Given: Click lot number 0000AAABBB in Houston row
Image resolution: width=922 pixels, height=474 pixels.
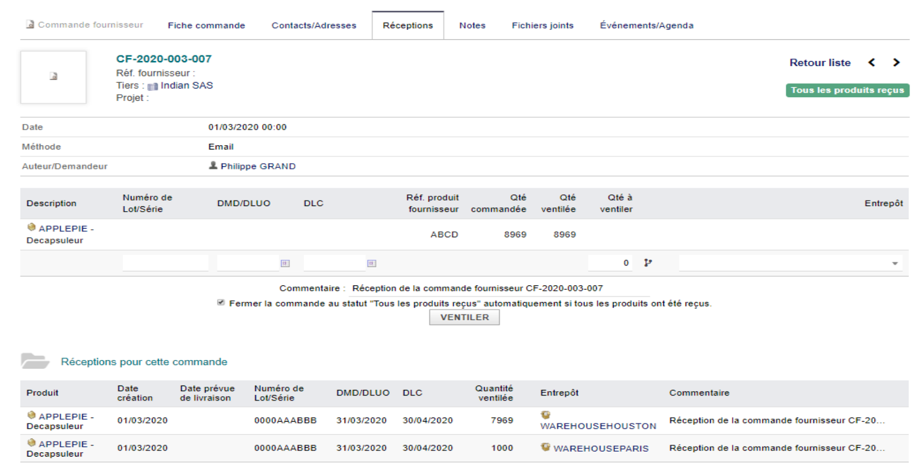Looking at the screenshot, I should click(x=285, y=420).
